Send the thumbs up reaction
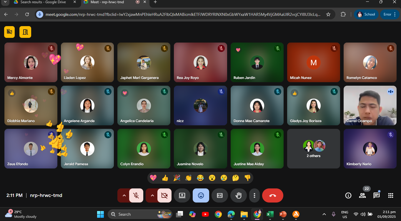This screenshot has width=401, height=221. pyautogui.click(x=165, y=178)
